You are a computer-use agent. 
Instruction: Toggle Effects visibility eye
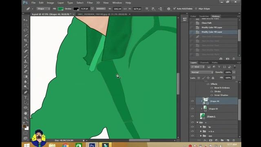tap(208, 84)
